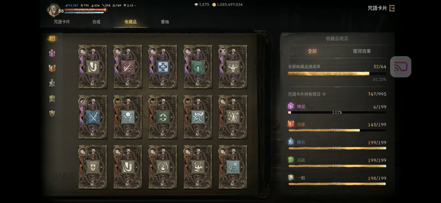
Task: Open the blue cross healing card
Action: point(163,67)
